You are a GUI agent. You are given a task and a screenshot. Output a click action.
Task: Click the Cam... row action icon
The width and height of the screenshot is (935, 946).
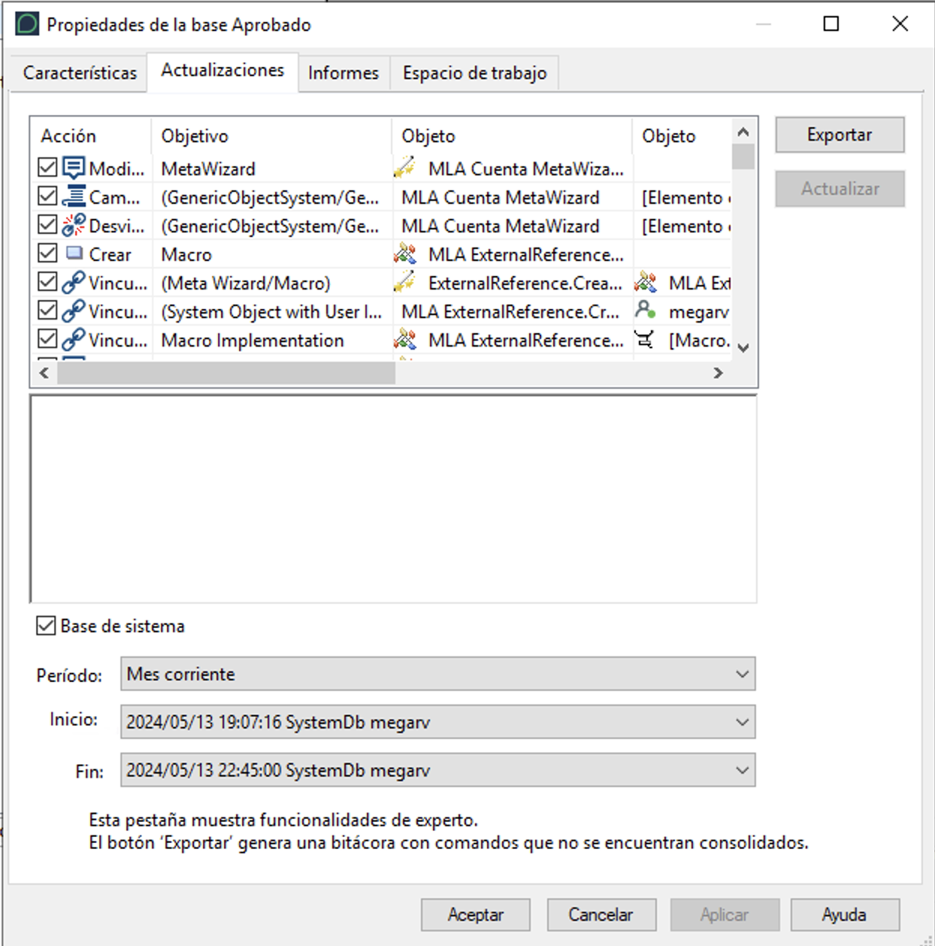tap(74, 196)
